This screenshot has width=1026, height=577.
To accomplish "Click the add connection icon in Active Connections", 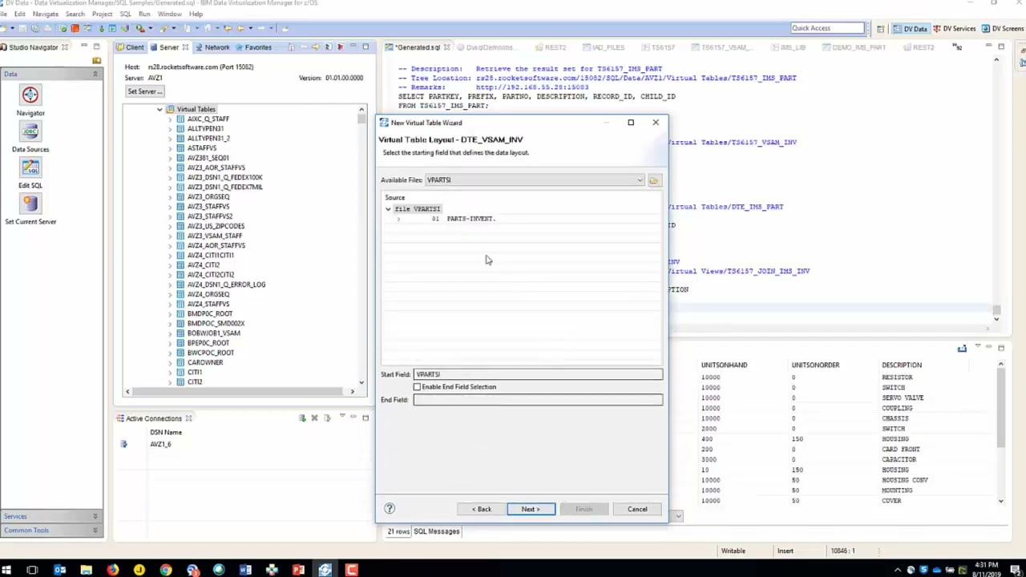I will click(x=302, y=418).
